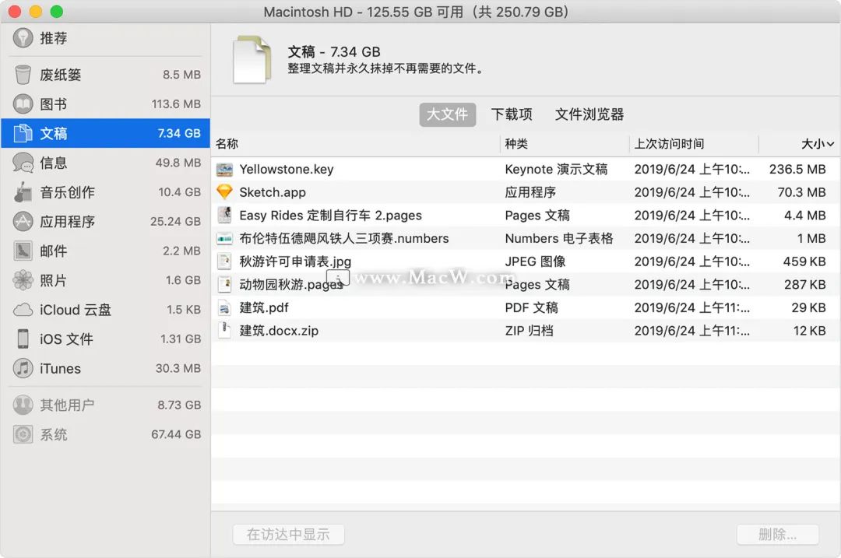Image resolution: width=841 pixels, height=558 pixels.
Task: Click the 建筑.docx.zip archive icon
Action: point(224,330)
